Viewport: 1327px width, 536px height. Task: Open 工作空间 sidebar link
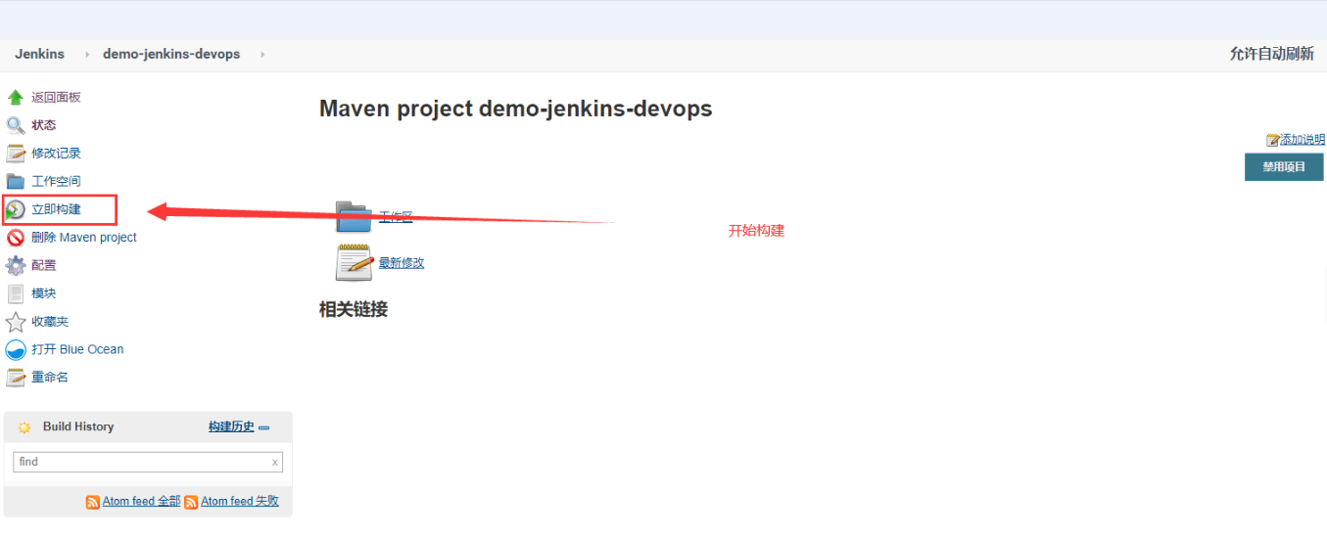pyautogui.click(x=56, y=181)
